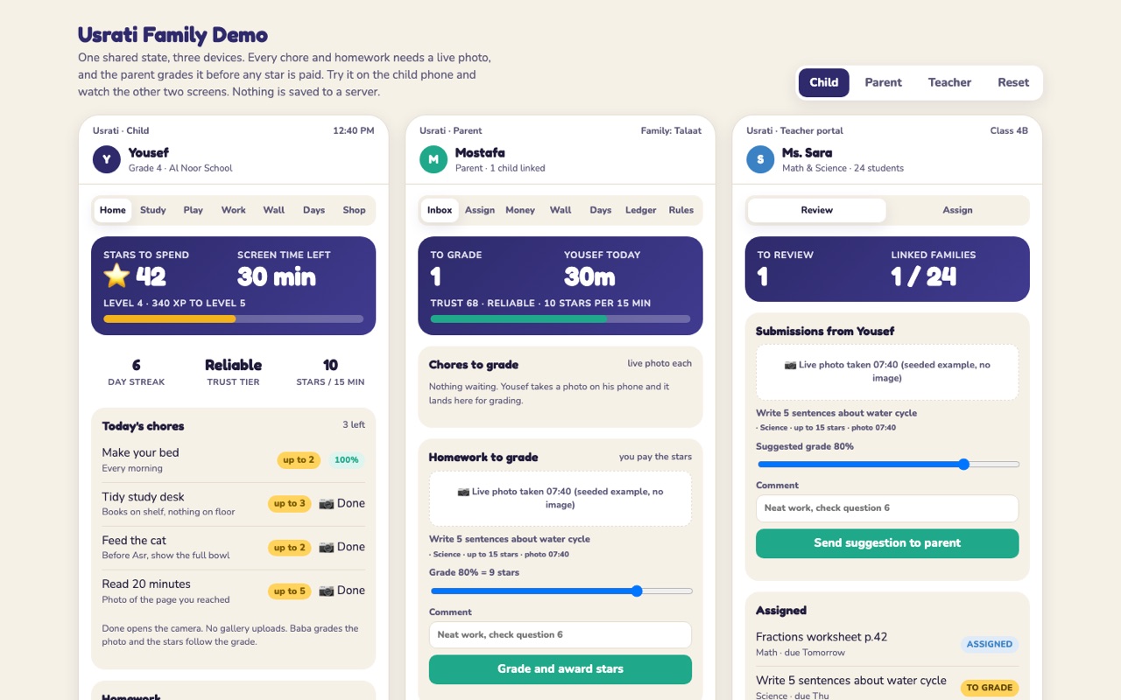Open camera via Done for Tidy study desk
The image size is (1121, 700).
tap(342, 503)
